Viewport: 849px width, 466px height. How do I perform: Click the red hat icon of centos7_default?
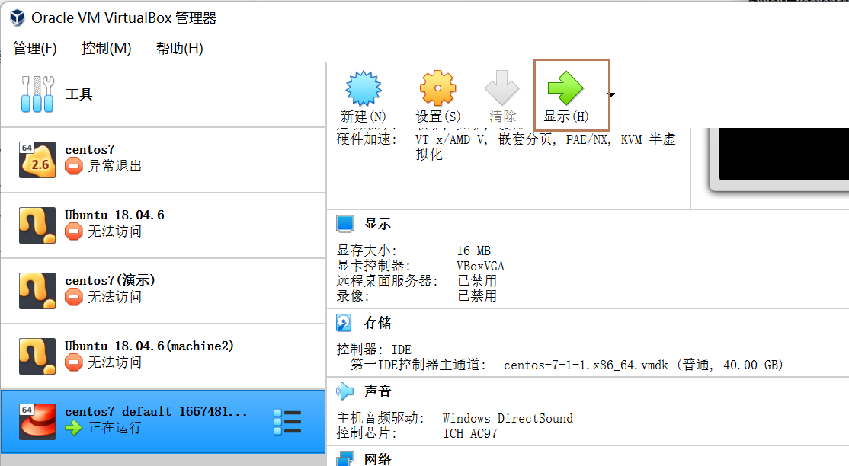pos(37,422)
